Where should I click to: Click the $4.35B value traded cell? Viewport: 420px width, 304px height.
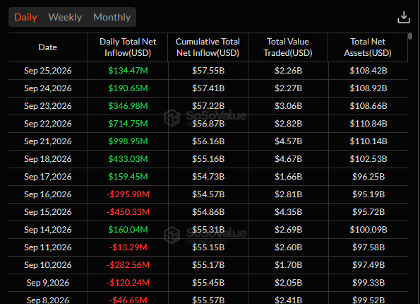point(288,212)
